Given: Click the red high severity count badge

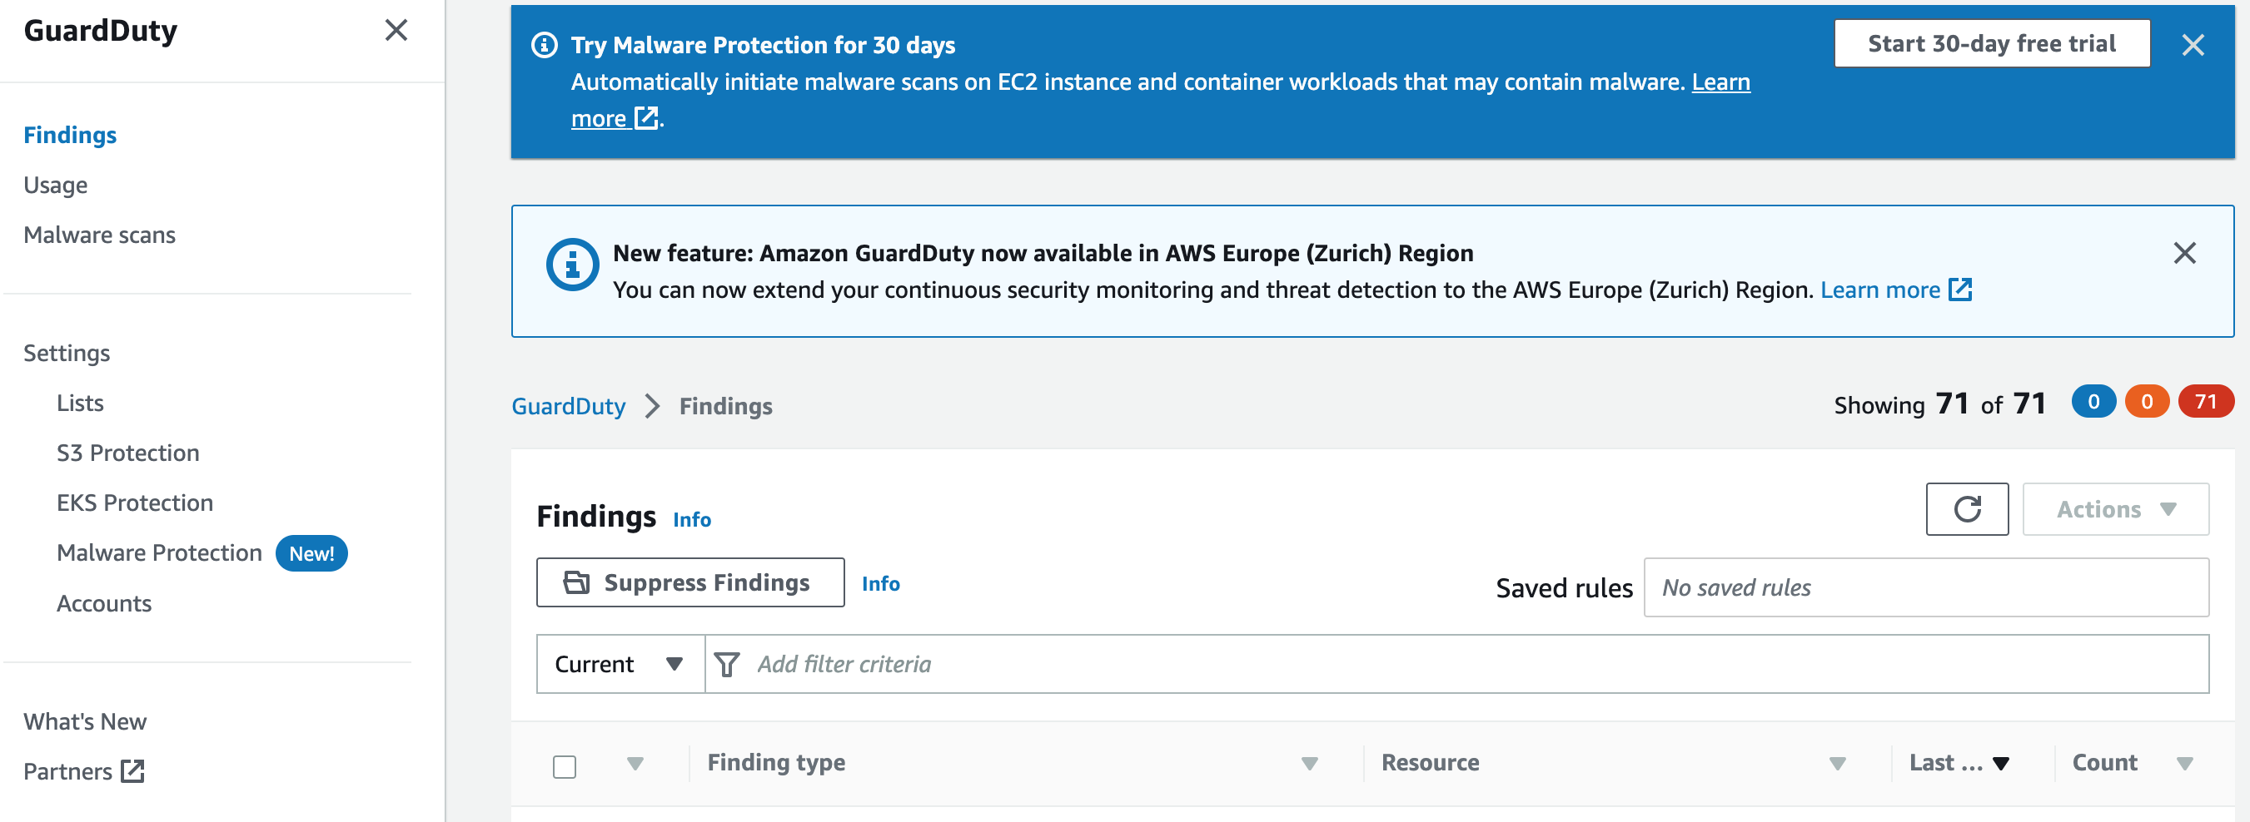Looking at the screenshot, I should click(2204, 401).
